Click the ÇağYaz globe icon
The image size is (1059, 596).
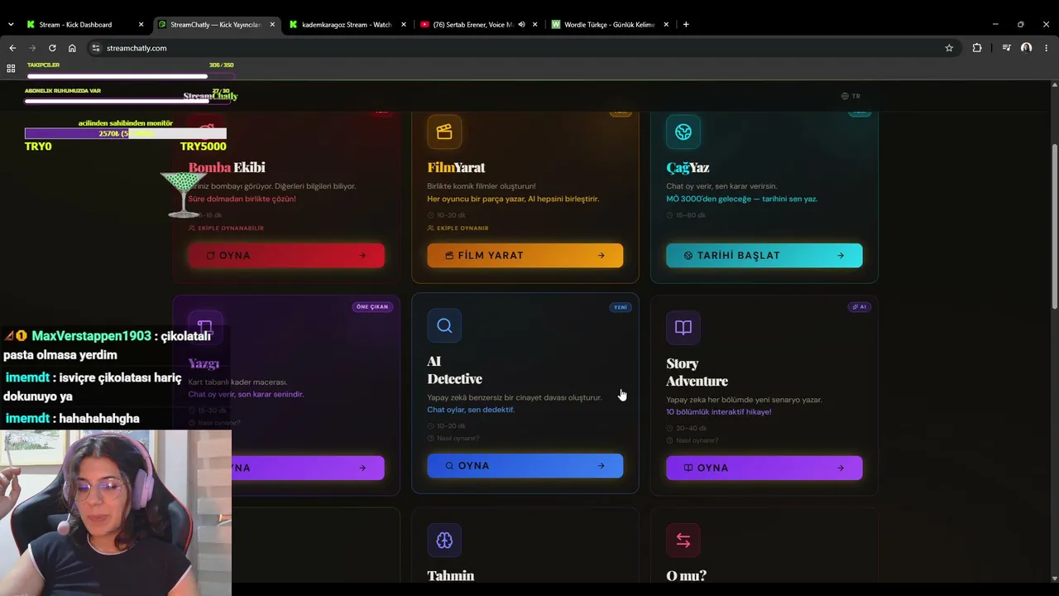(x=683, y=132)
